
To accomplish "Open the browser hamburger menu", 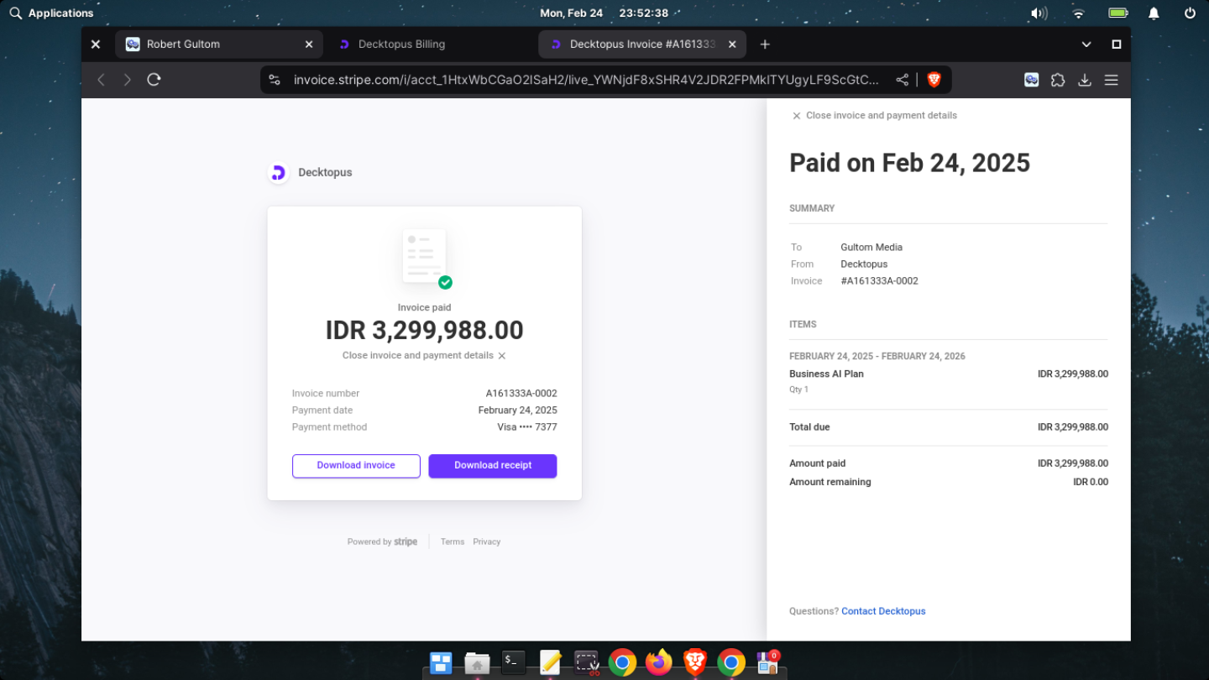I will pos(1111,80).
